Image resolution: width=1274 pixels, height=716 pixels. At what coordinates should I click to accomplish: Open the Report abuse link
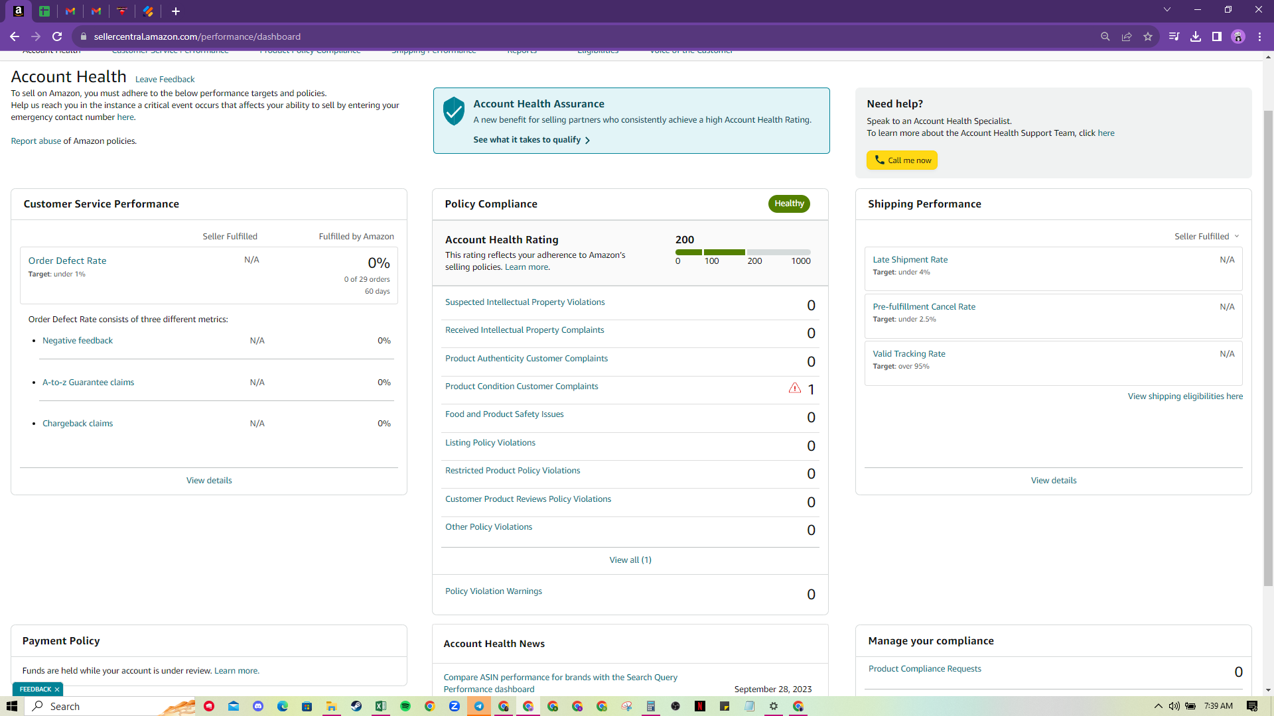[x=36, y=141]
